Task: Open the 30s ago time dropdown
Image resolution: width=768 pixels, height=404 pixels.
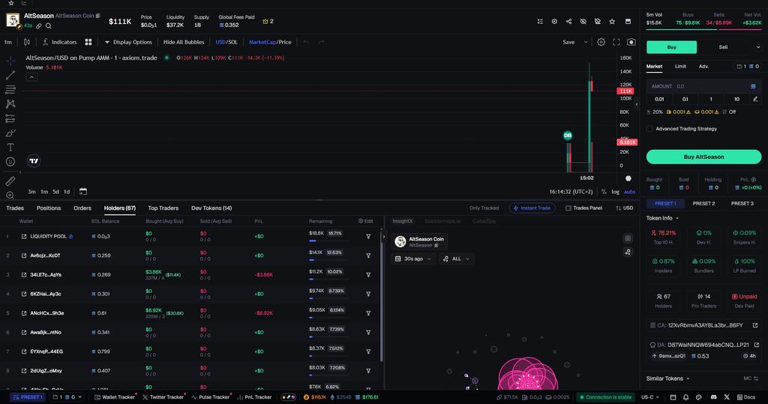Action: point(413,259)
